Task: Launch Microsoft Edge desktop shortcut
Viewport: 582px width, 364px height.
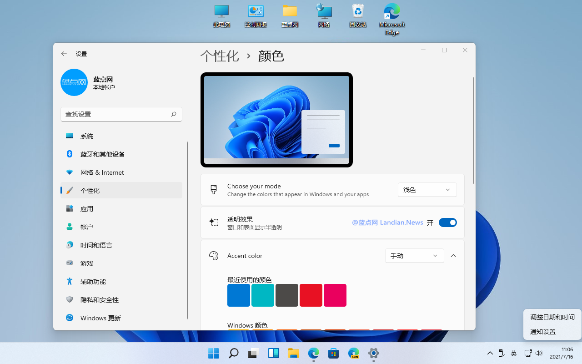Action: [392, 19]
